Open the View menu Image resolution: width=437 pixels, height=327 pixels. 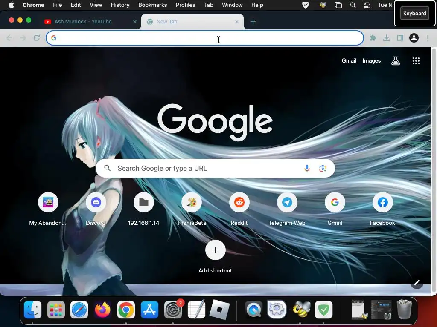coord(96,5)
